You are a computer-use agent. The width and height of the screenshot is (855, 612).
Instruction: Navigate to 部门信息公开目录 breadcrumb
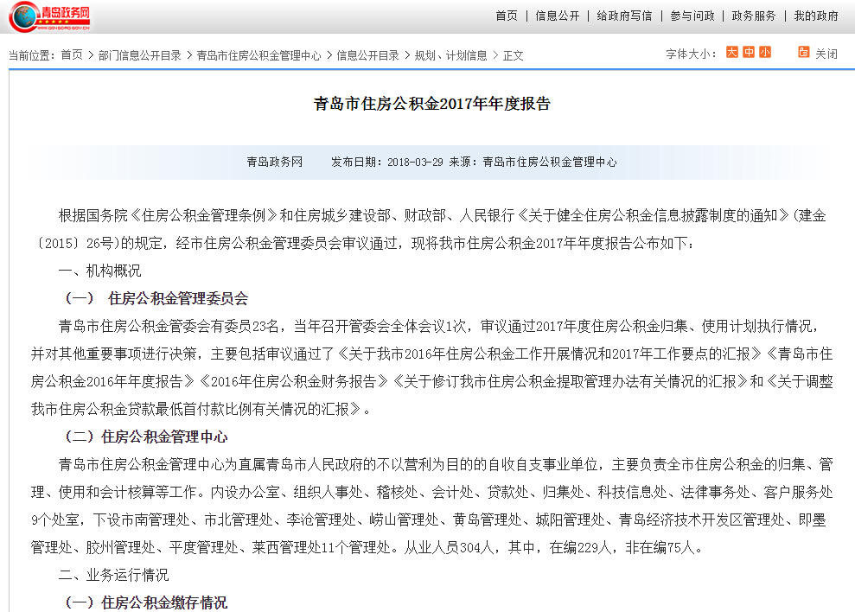point(140,55)
